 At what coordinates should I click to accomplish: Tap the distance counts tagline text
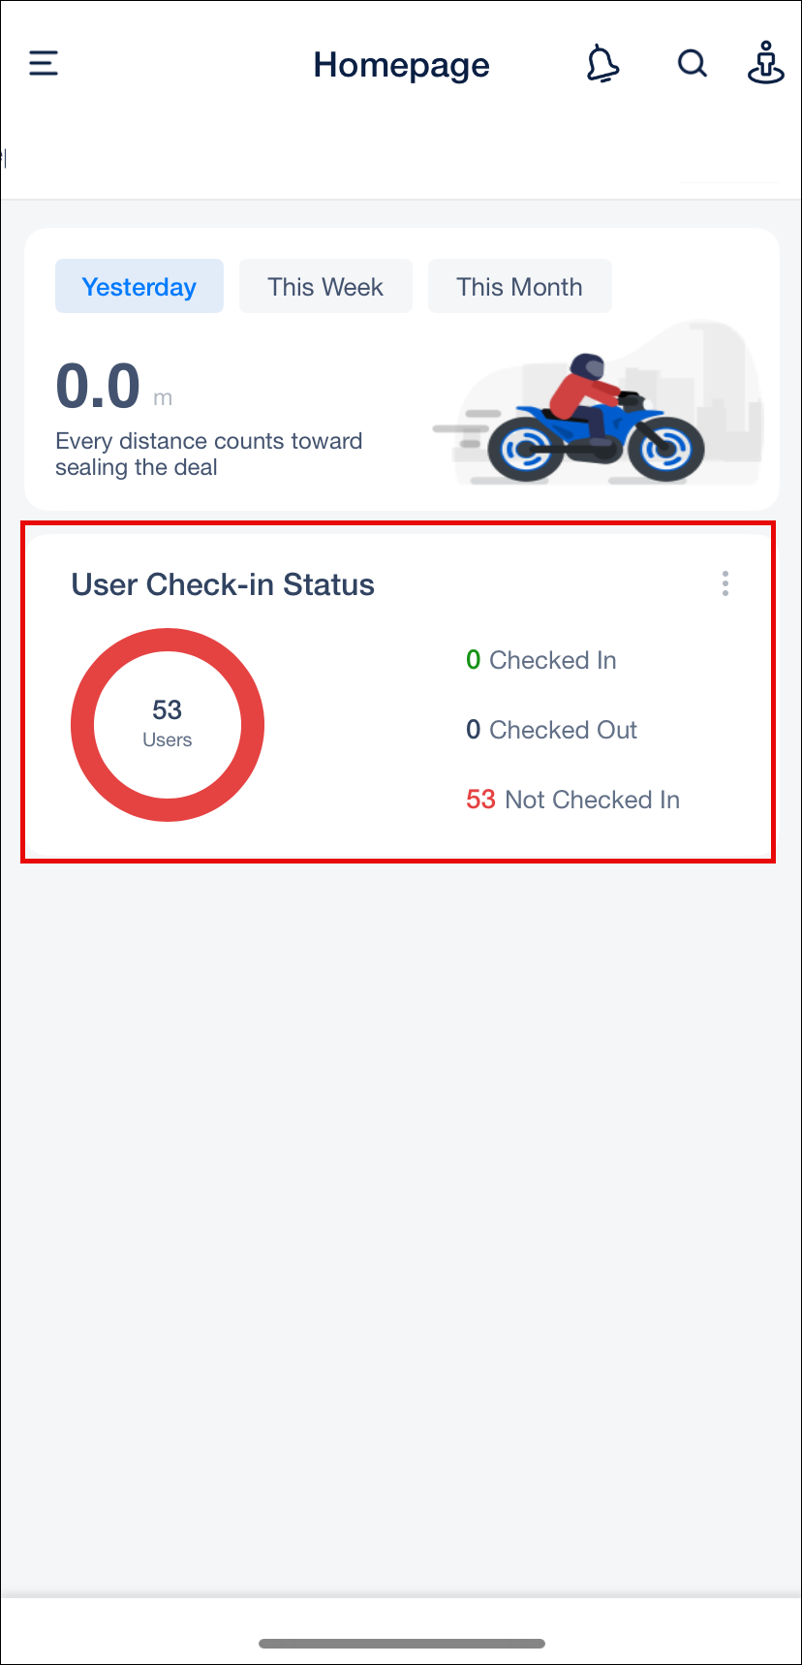[x=209, y=454]
